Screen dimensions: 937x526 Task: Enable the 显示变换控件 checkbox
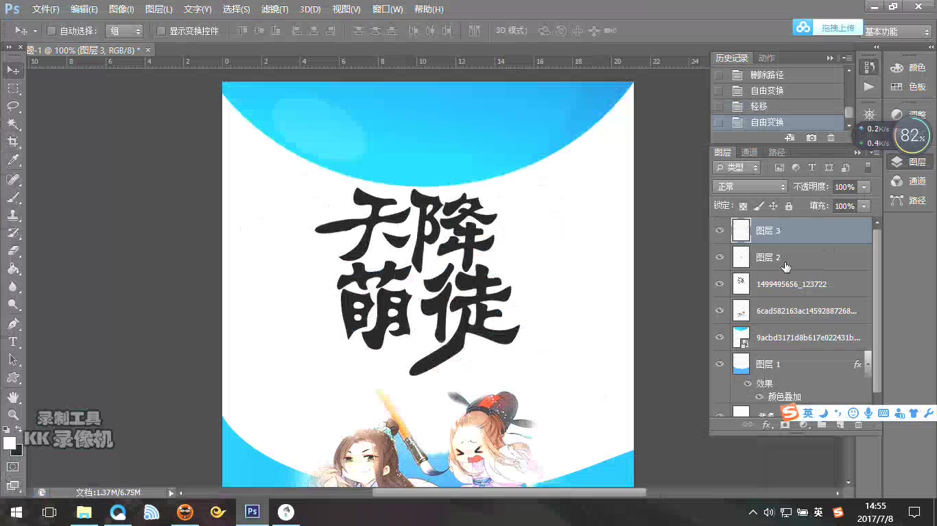click(x=161, y=31)
